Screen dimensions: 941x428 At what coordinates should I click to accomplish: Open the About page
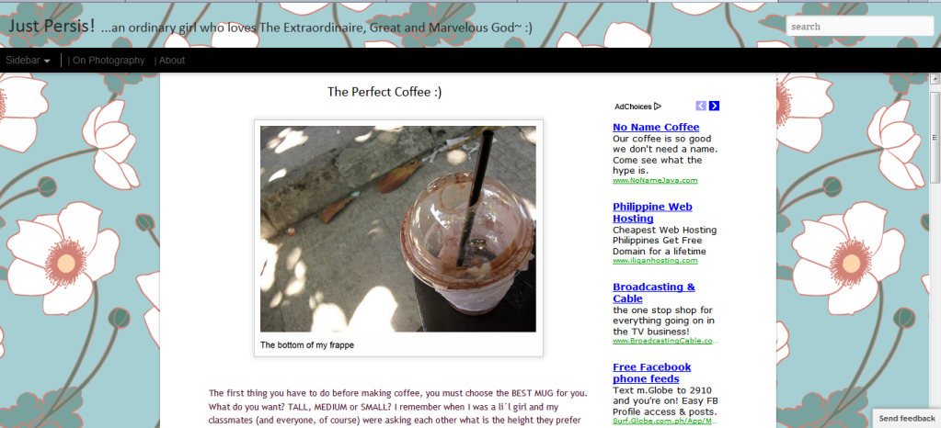click(x=172, y=60)
